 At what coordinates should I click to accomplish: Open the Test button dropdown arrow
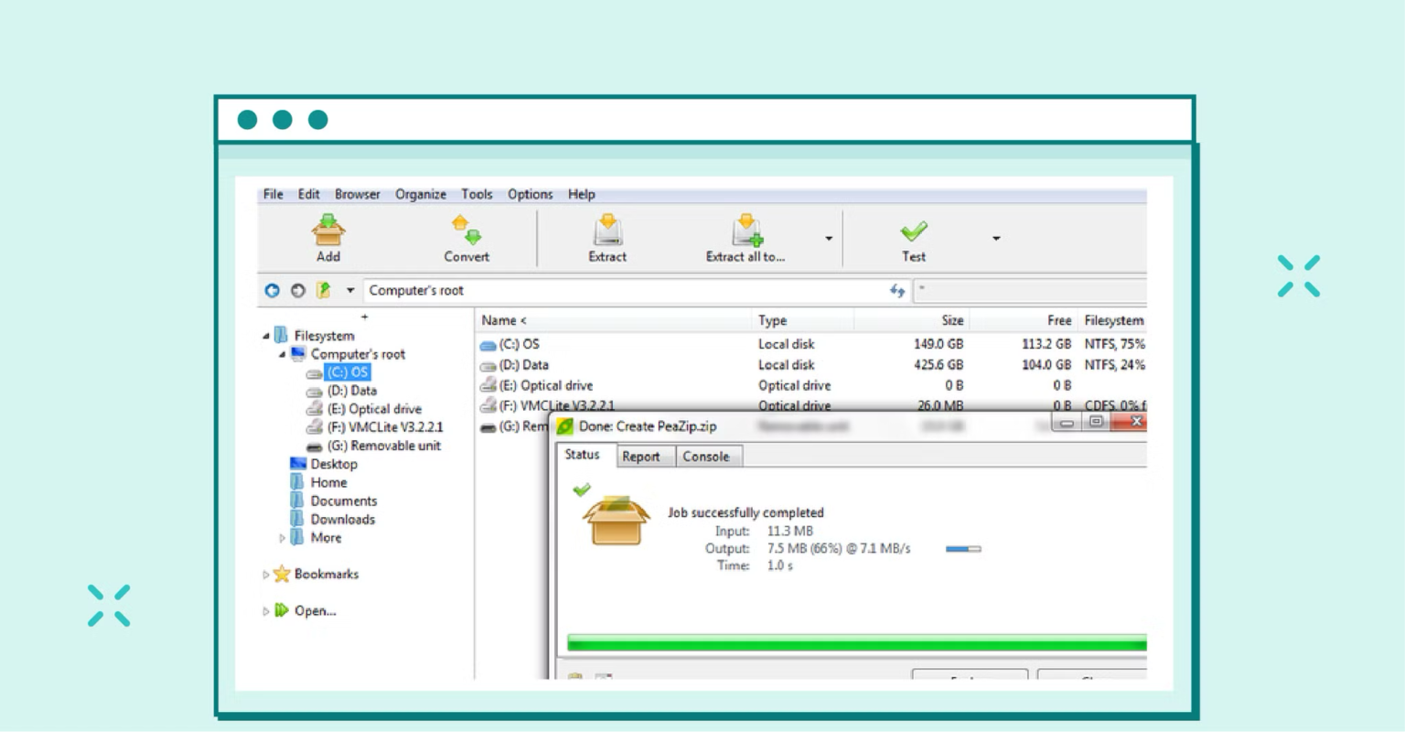(x=995, y=238)
